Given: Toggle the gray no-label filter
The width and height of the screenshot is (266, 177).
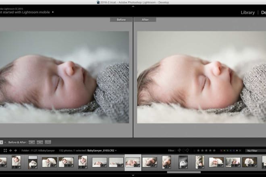Looking at the screenshot, I should tap(240, 150).
